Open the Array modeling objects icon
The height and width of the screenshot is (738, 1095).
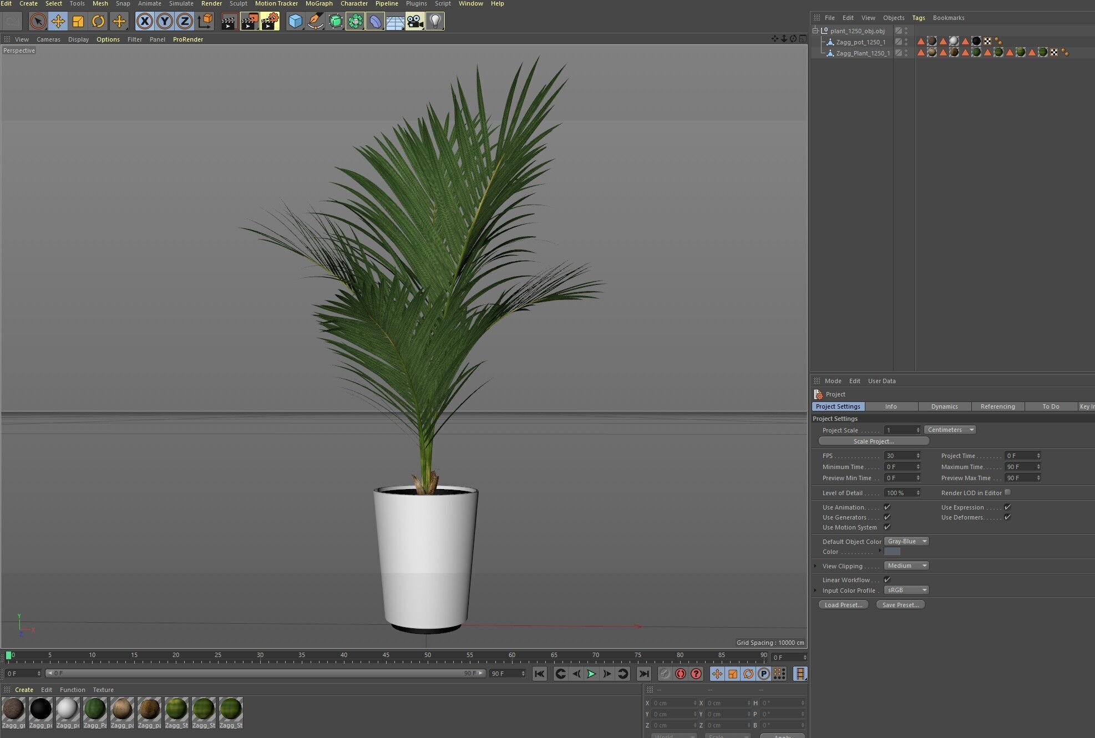click(356, 22)
